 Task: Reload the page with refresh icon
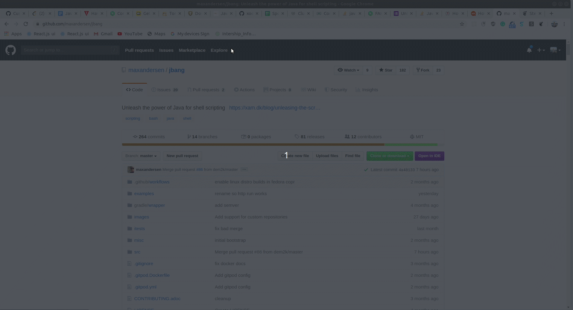[26, 24]
